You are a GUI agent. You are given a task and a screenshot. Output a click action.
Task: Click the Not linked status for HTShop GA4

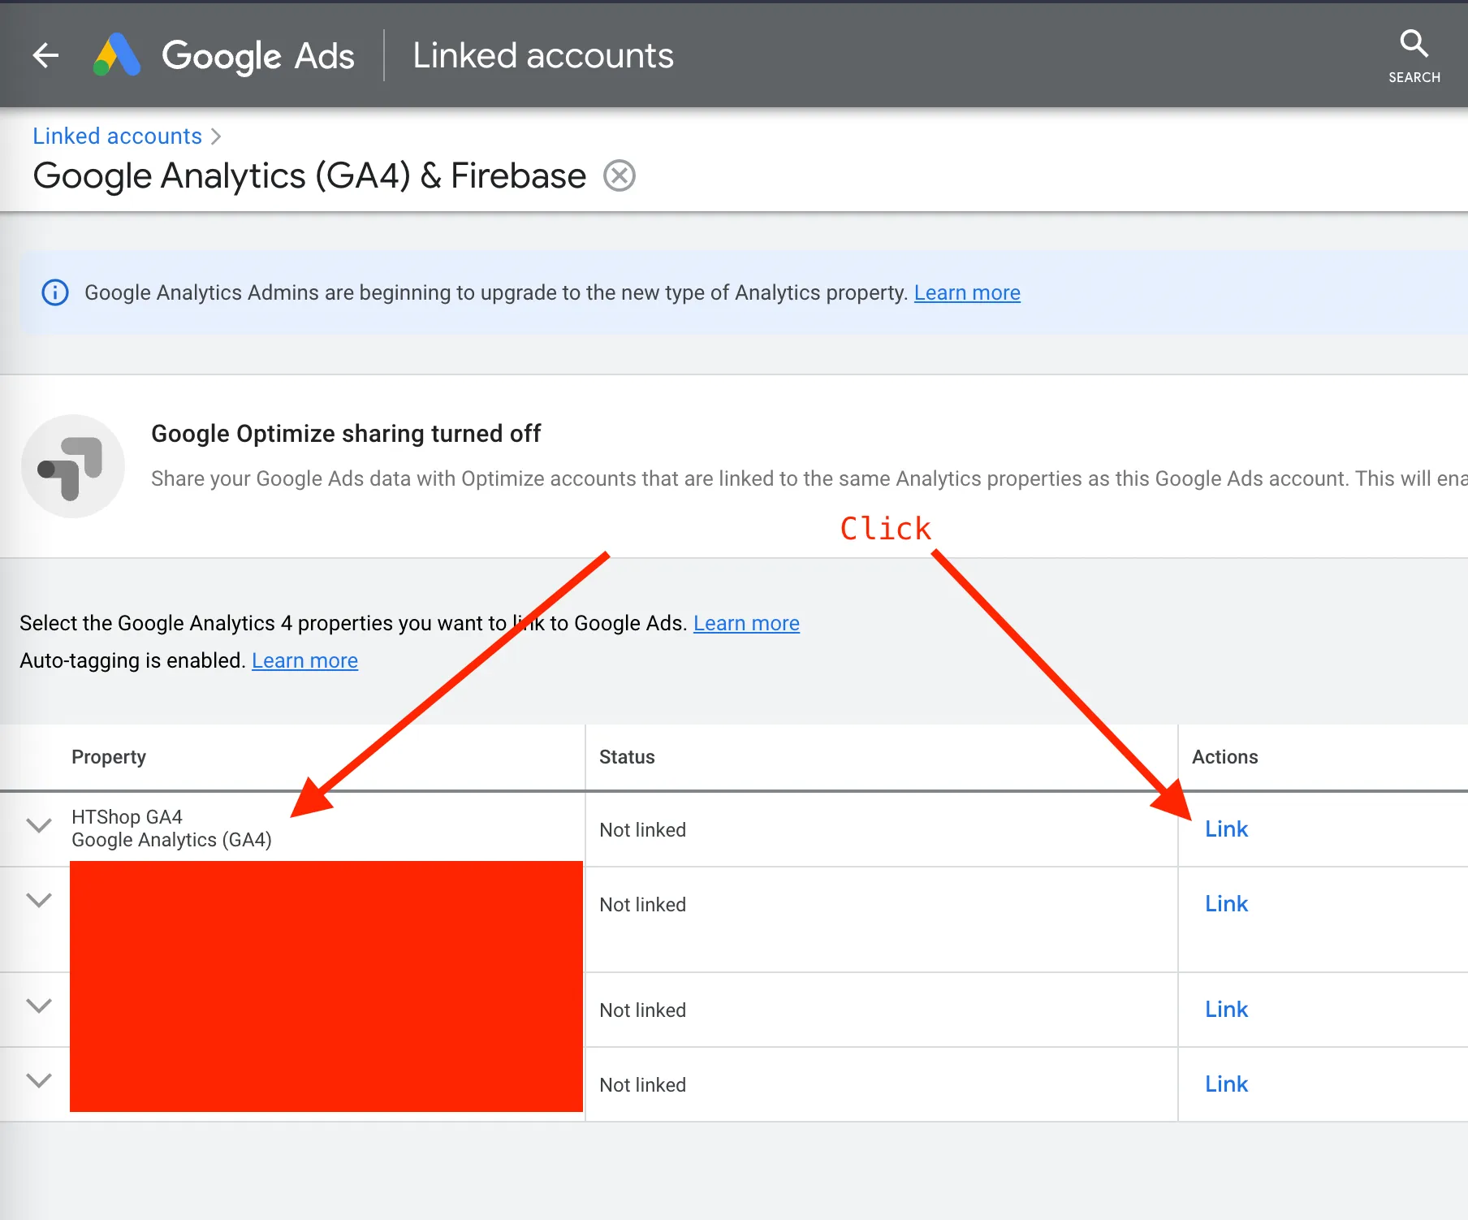[642, 829]
